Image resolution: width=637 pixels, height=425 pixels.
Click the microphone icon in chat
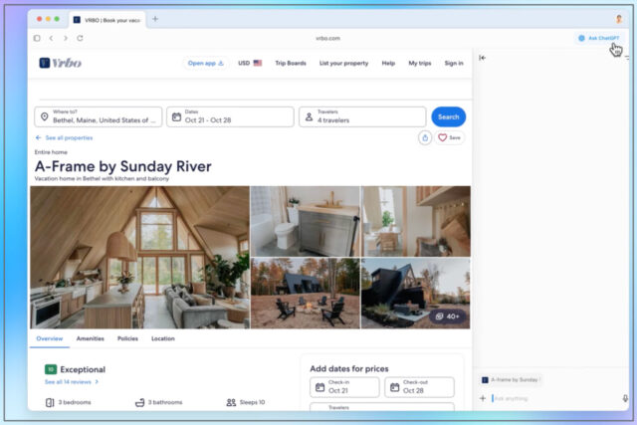pyautogui.click(x=624, y=398)
